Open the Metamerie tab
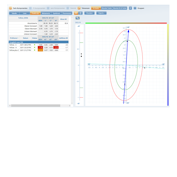 point(46,13)
